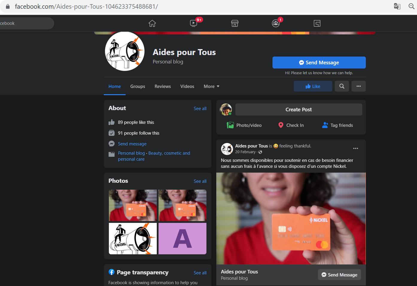
Task: Open the megaphone logo photo thumbnail
Action: (x=133, y=238)
